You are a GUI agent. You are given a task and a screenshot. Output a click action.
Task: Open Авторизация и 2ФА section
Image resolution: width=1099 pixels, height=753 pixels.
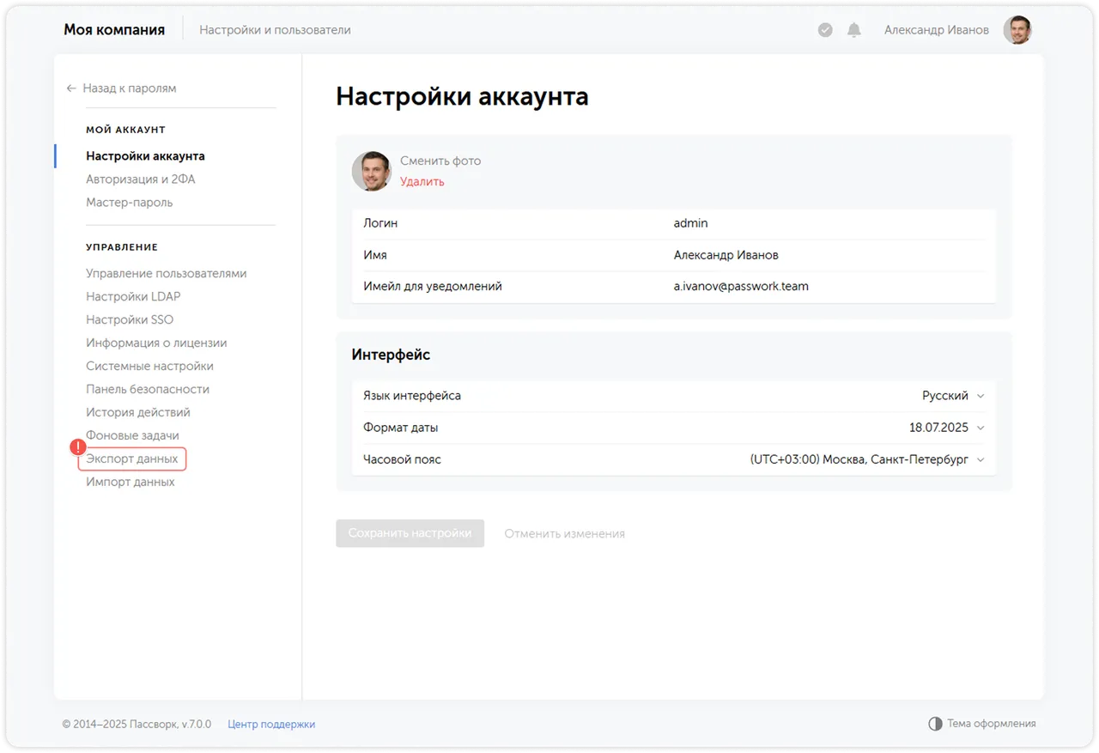[x=141, y=179]
